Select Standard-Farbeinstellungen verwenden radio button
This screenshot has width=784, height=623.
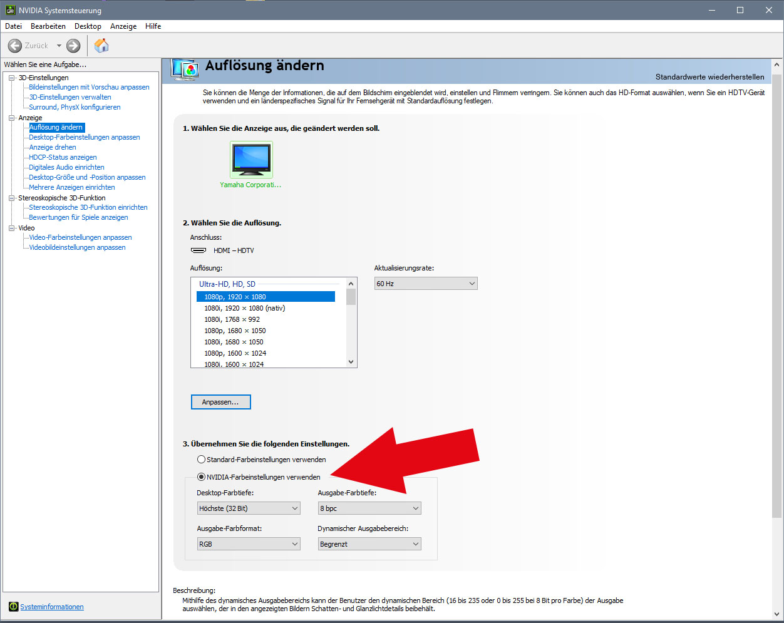[201, 460]
